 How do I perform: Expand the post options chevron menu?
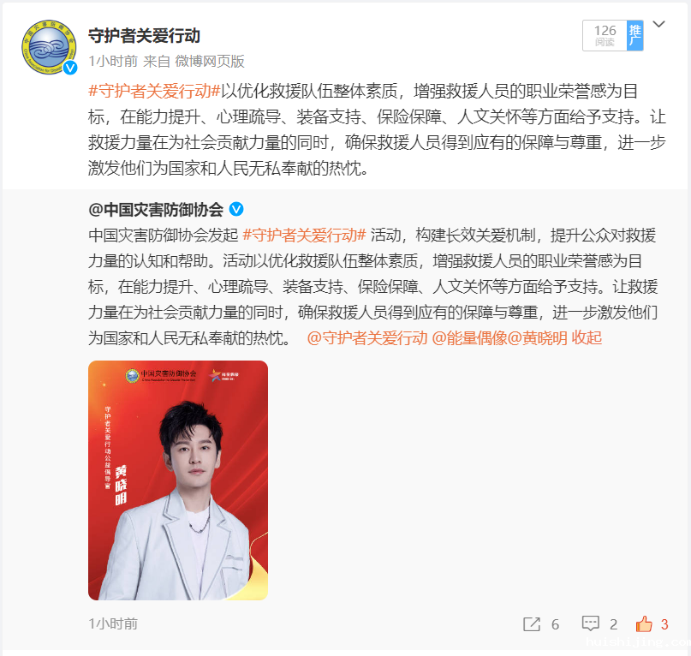click(658, 24)
